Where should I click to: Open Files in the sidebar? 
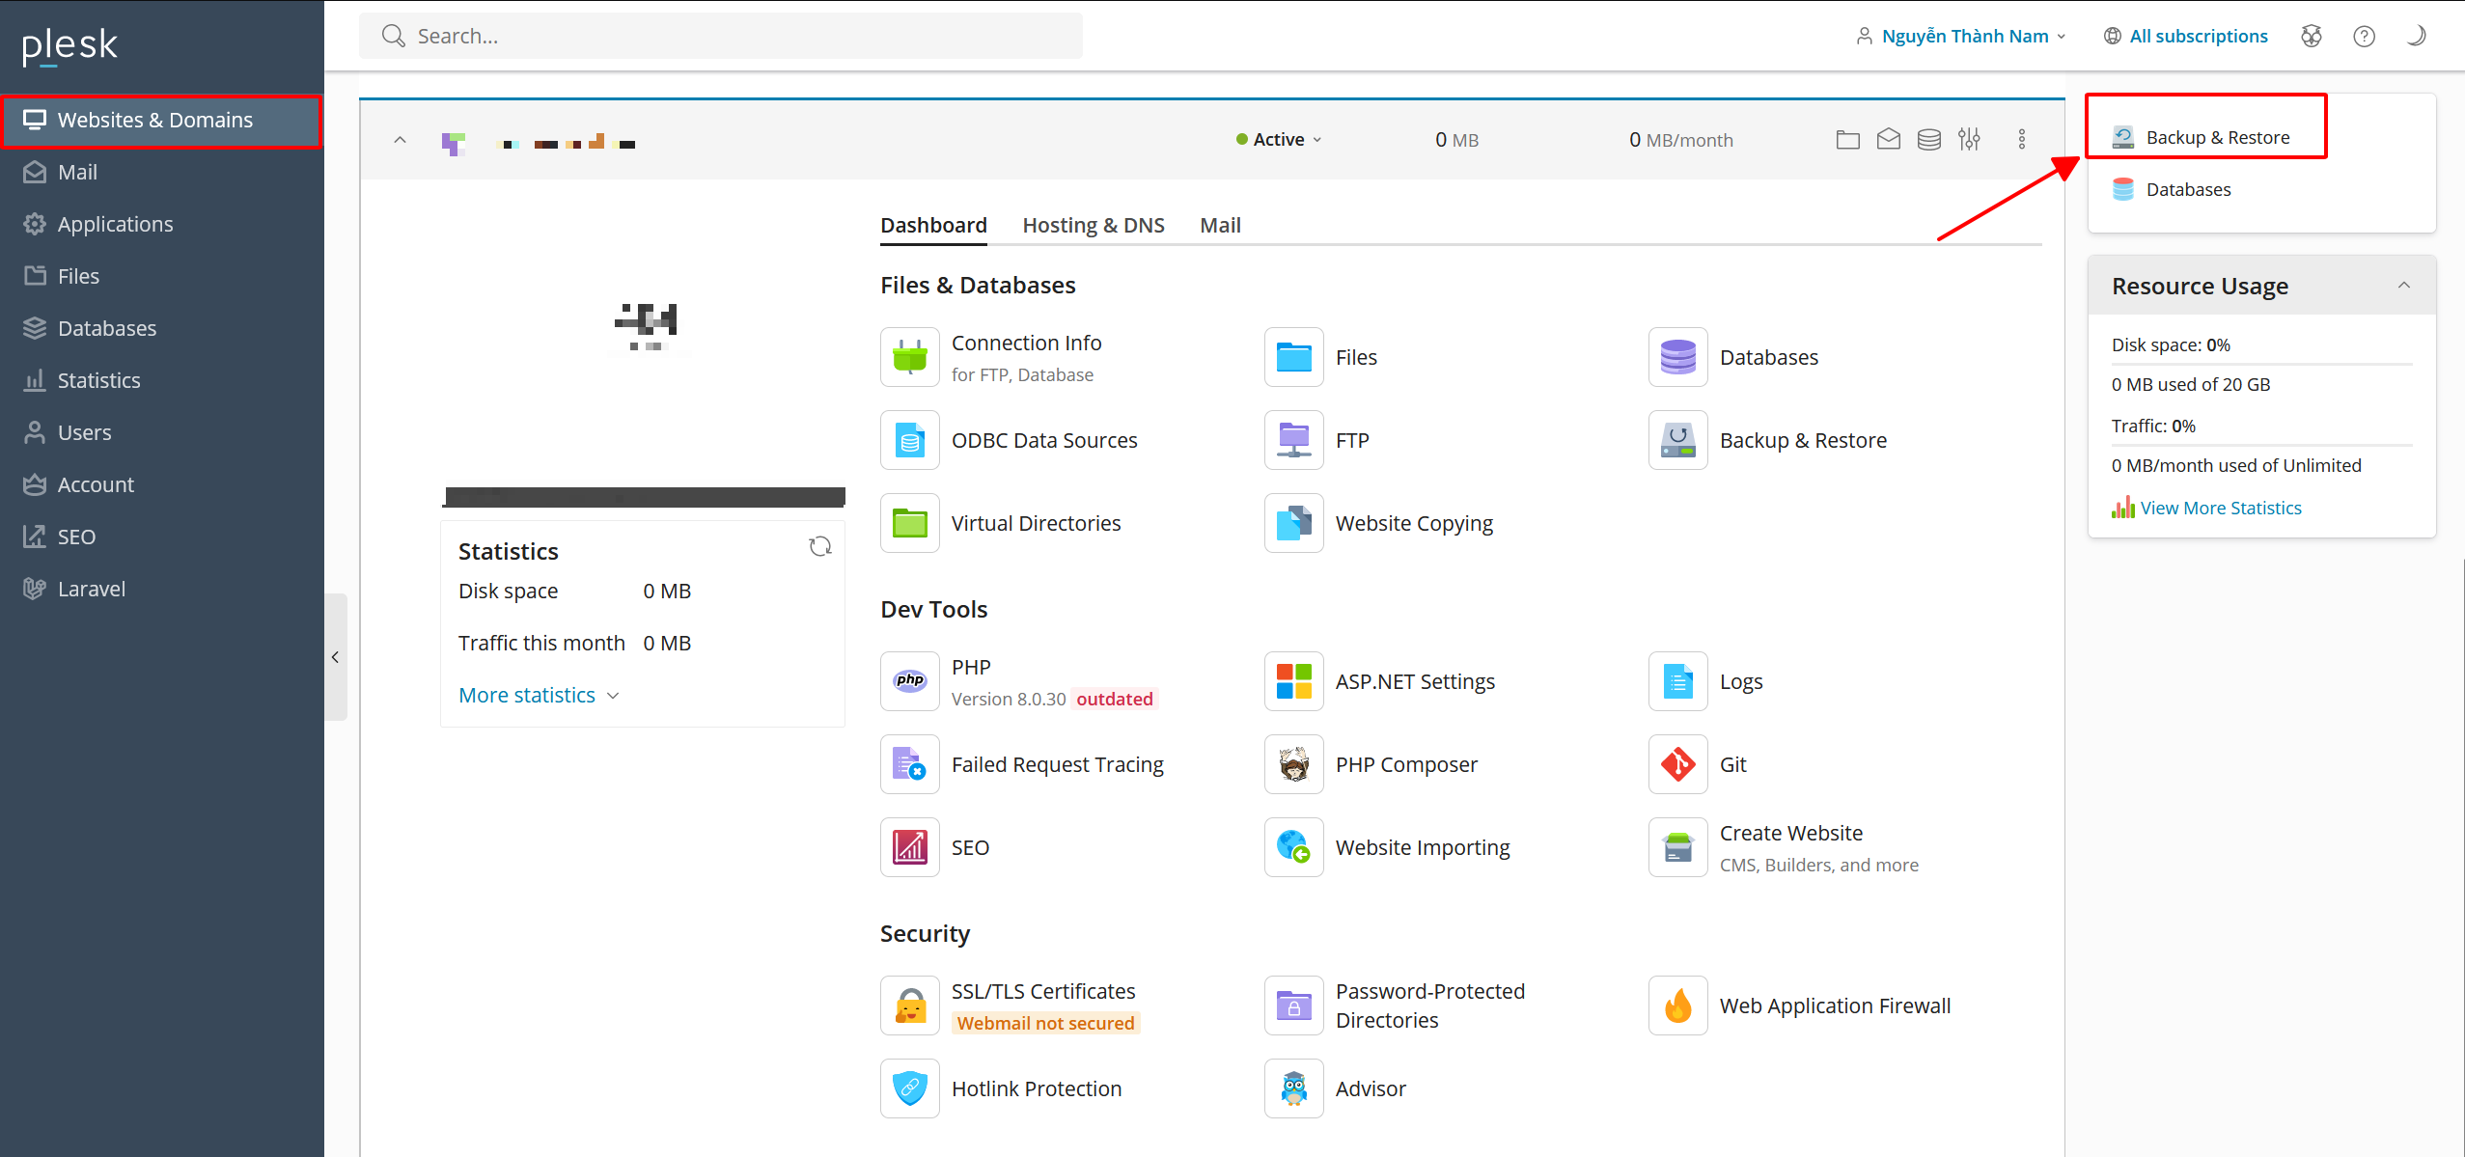pos(161,276)
